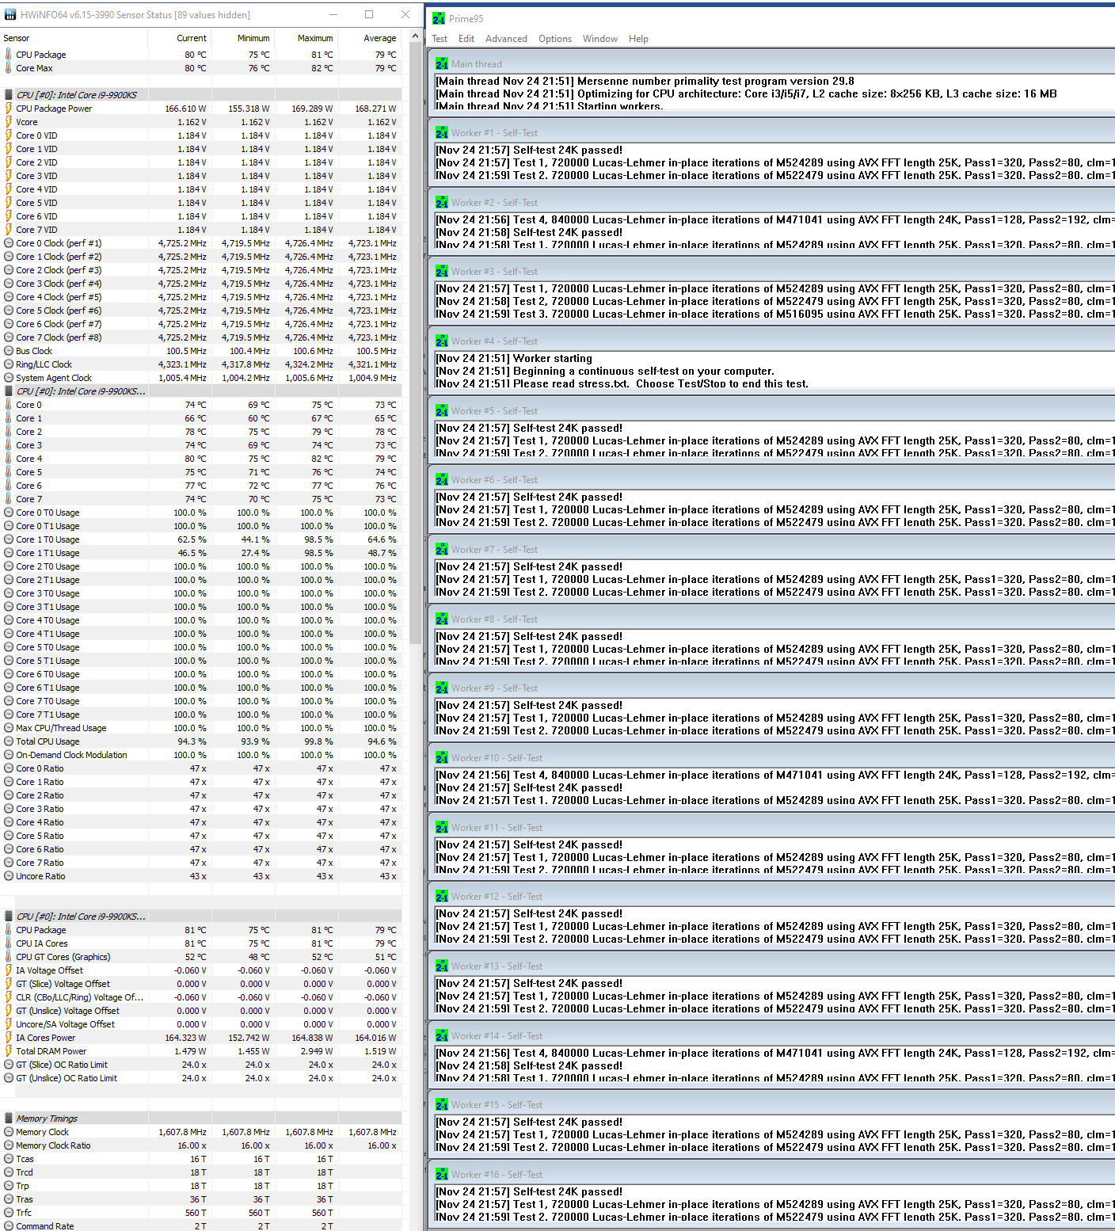Maximize the HWiNFO64 Sensor Status window

369,14
